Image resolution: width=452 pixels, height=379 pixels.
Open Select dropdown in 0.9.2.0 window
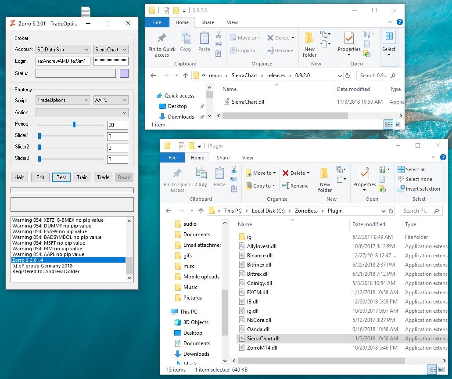coord(389,47)
